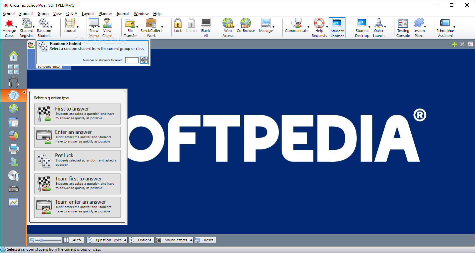Open the Group menu
475x253 pixels.
coord(43,14)
